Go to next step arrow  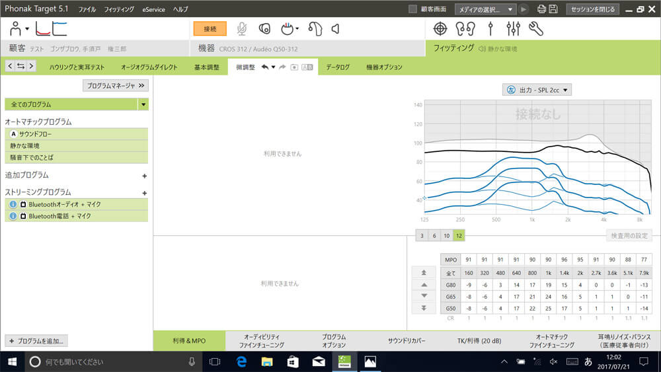pyautogui.click(x=31, y=65)
